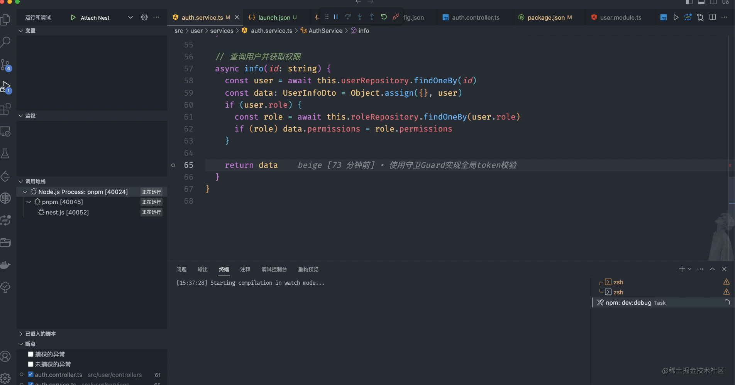Open Source Control in the activity bar

tap(6, 64)
